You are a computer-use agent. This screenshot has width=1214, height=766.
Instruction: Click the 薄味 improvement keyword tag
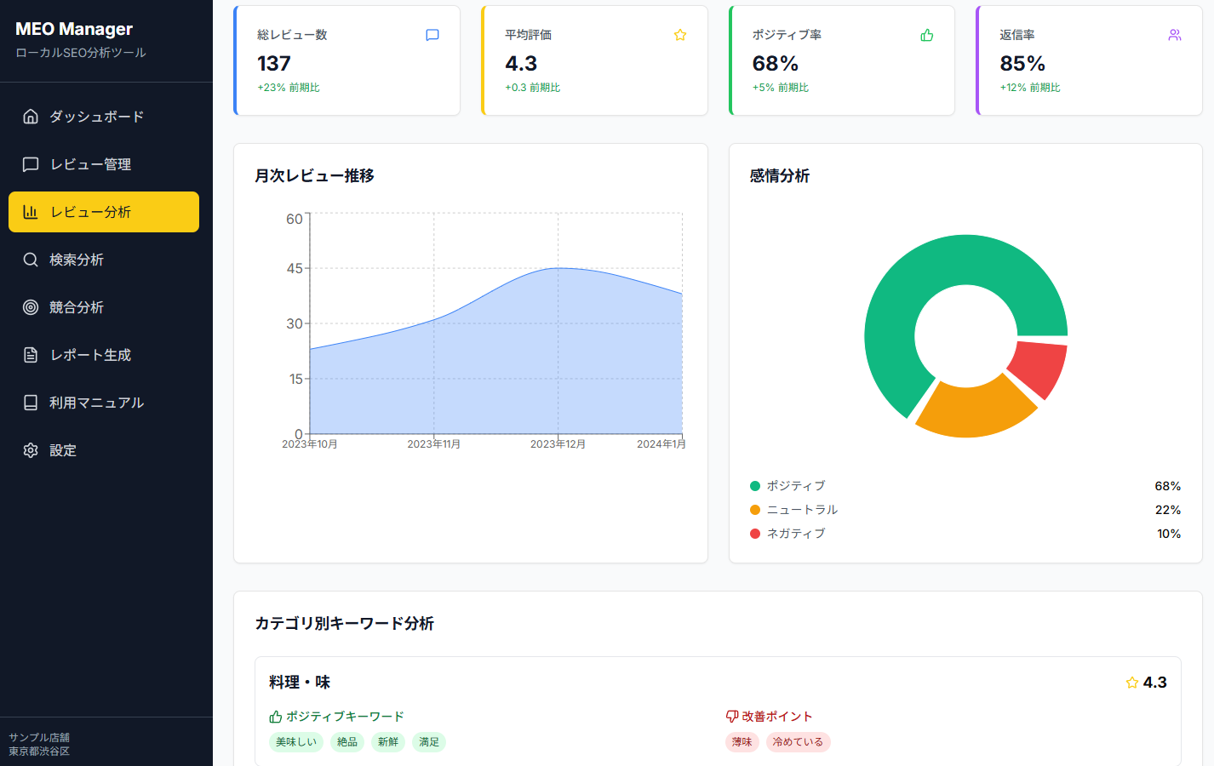742,741
